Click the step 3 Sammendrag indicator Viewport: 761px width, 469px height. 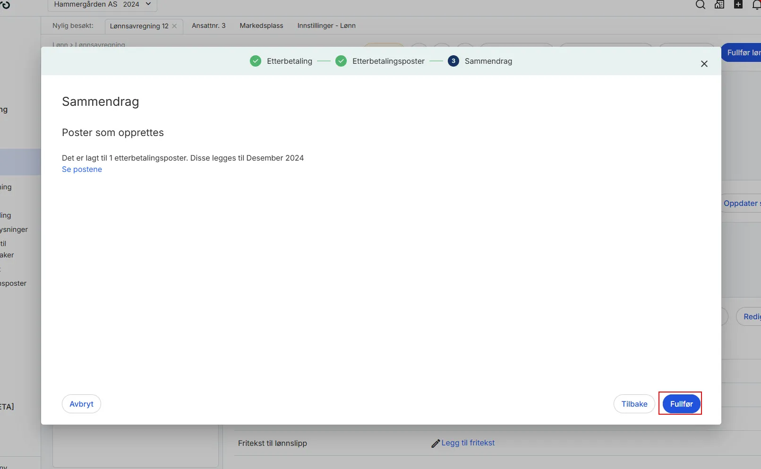(x=453, y=61)
